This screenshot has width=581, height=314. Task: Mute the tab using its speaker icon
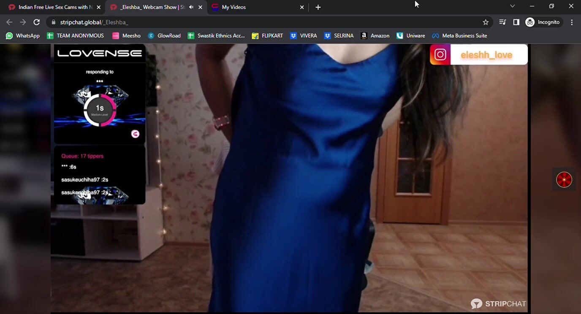coord(190,7)
